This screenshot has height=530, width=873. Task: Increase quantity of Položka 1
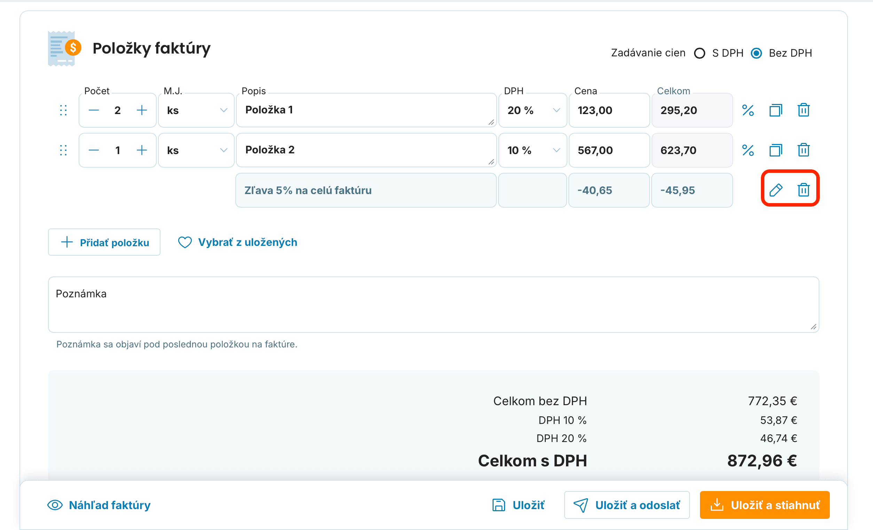[x=142, y=110]
